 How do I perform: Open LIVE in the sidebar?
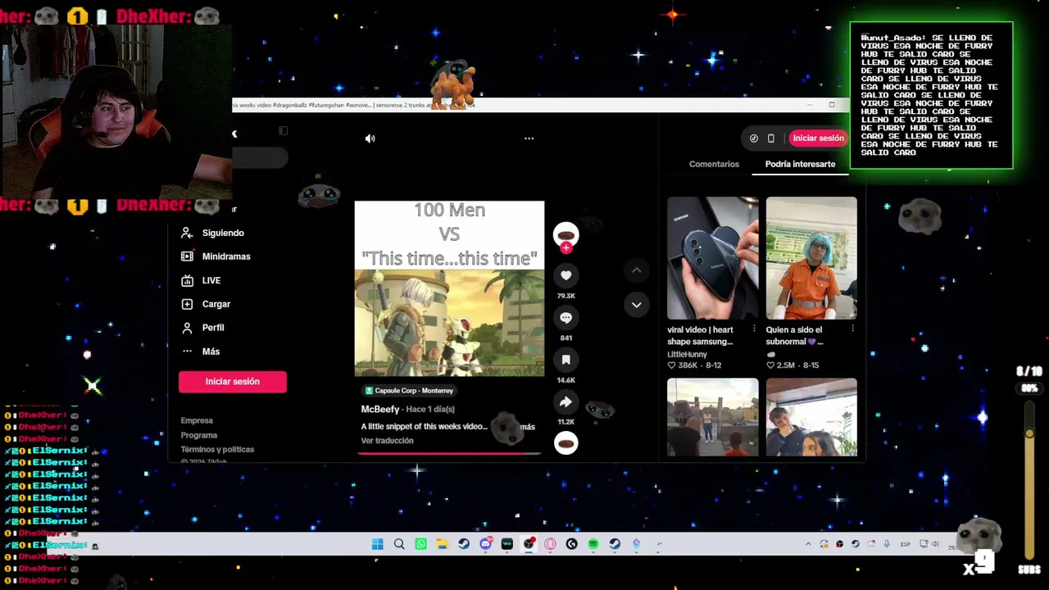coord(202,280)
